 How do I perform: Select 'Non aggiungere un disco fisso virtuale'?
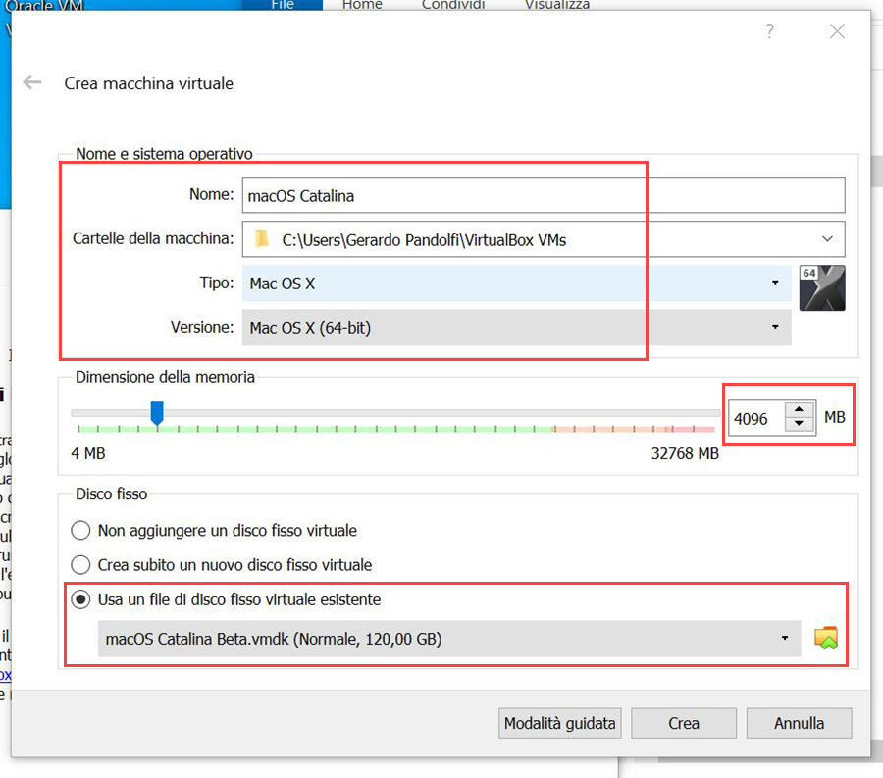point(80,531)
